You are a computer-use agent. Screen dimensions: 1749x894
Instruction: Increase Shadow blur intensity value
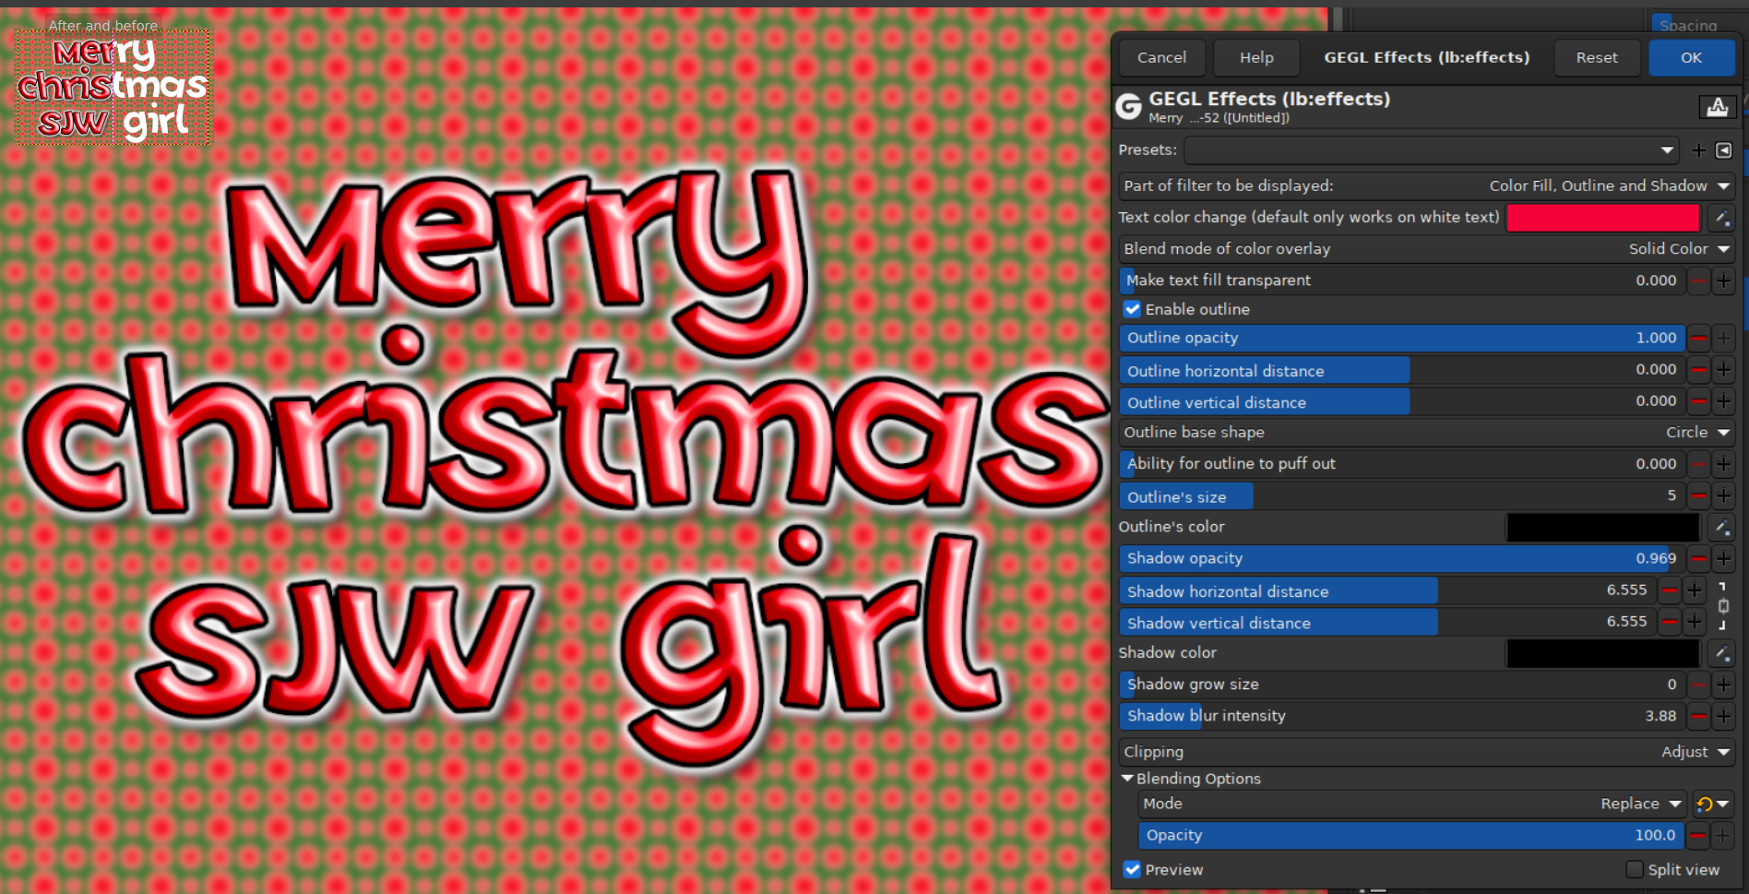tap(1723, 716)
